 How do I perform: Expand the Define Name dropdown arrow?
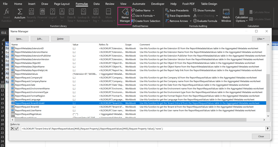(153, 10)
